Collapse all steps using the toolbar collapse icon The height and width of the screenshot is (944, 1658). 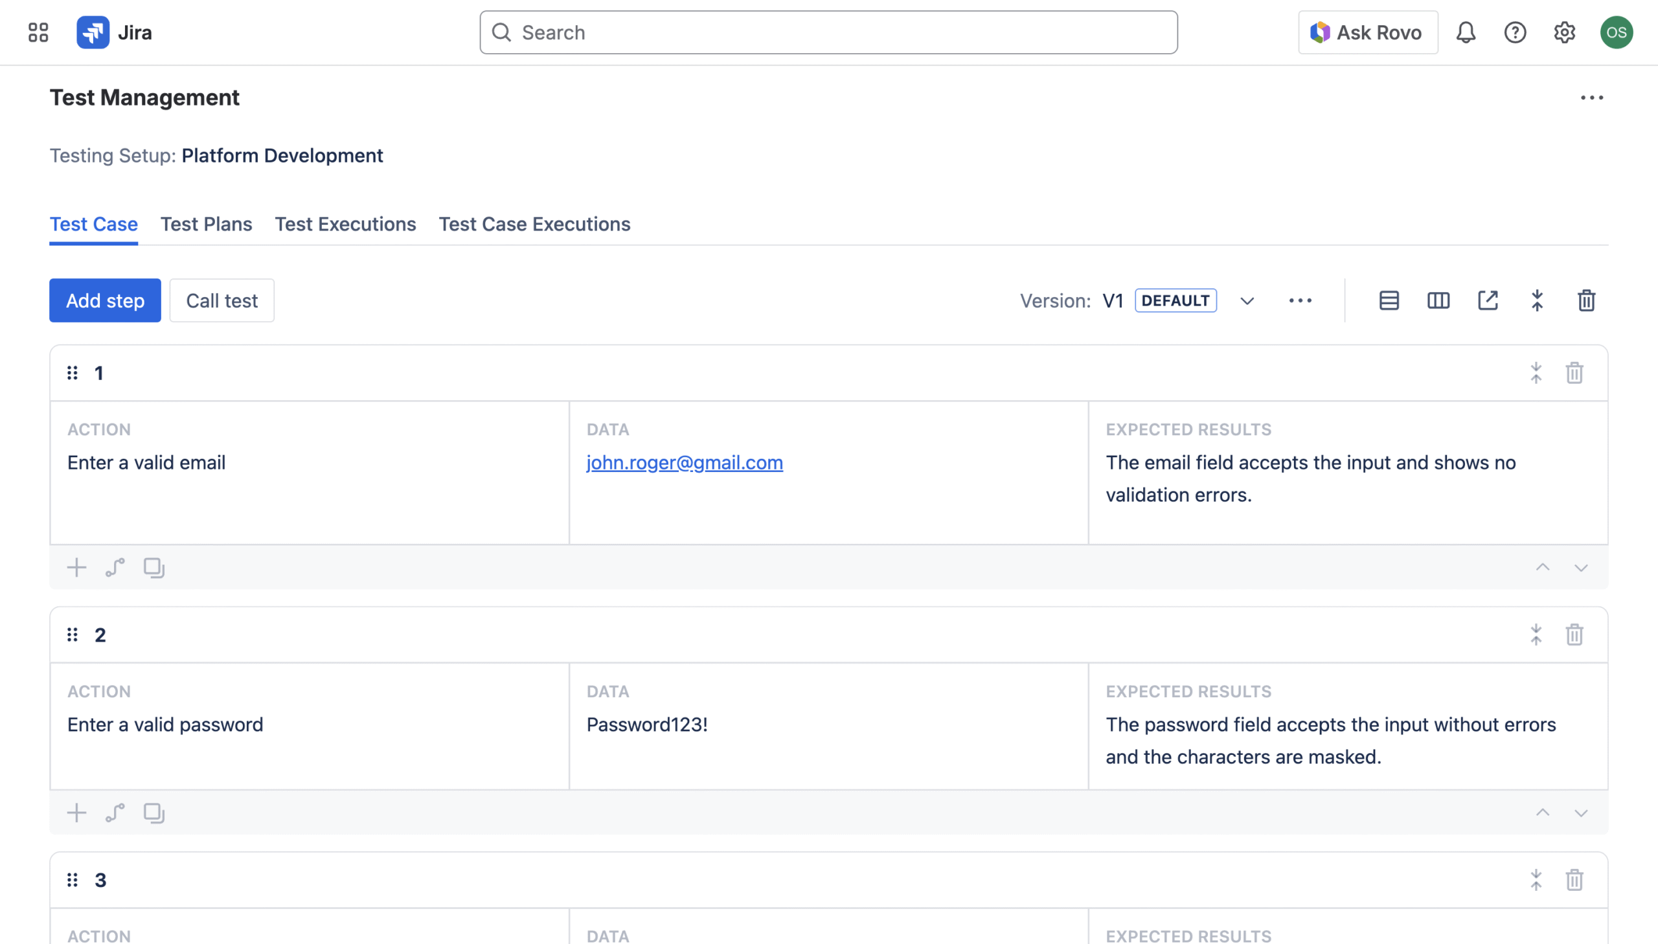point(1537,301)
